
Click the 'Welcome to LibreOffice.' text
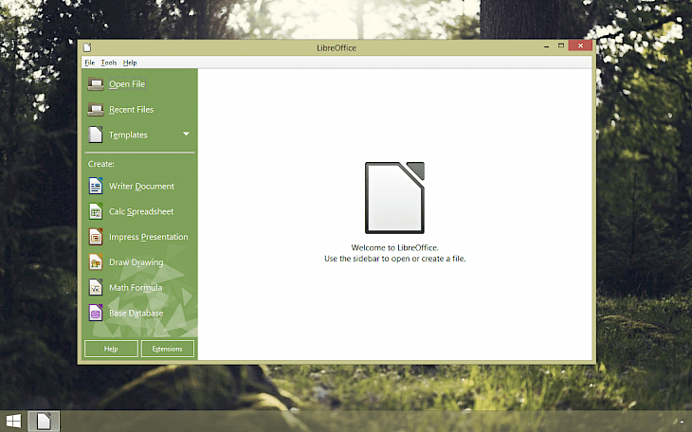[394, 247]
